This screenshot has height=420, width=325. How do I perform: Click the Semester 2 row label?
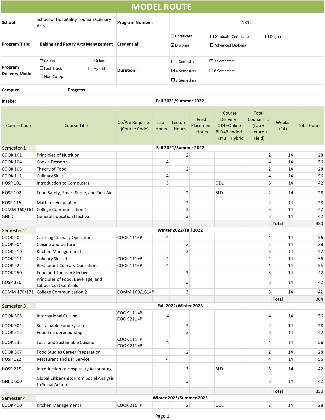click(14, 231)
